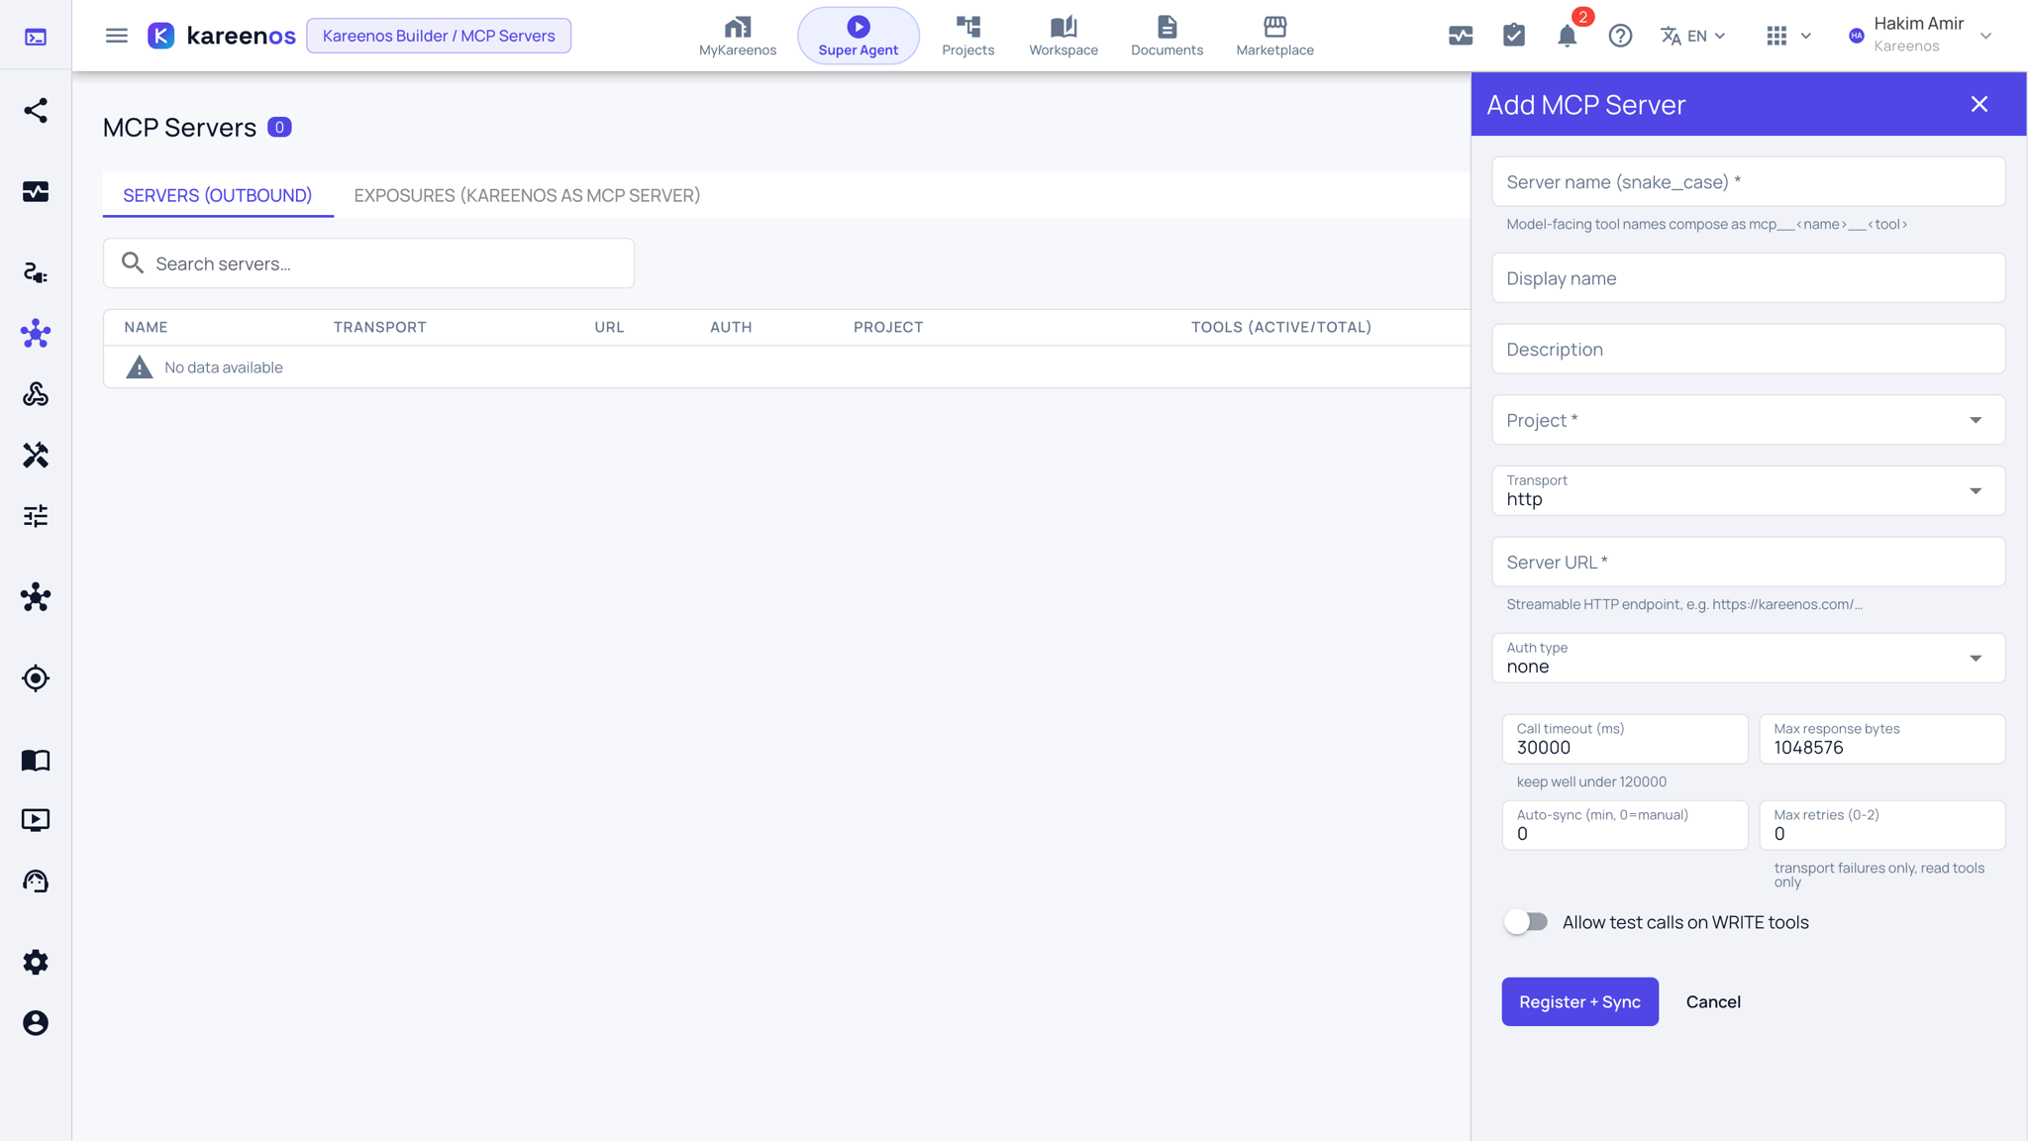This screenshot has height=1141, width=2028.
Task: Click the Kareenos Builder / MCP Servers breadcrumb
Action: (x=439, y=36)
